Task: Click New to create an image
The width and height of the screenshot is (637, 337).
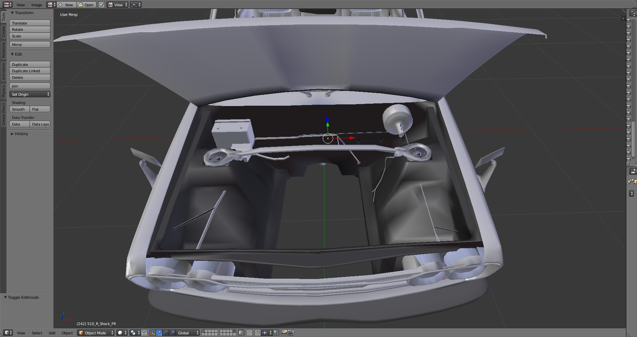Action: click(x=66, y=5)
